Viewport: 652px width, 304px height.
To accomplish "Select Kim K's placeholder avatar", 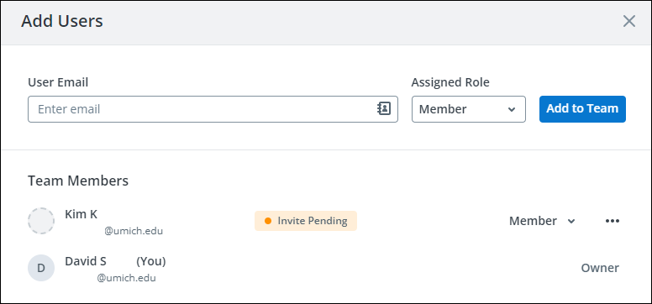I will coord(41,221).
